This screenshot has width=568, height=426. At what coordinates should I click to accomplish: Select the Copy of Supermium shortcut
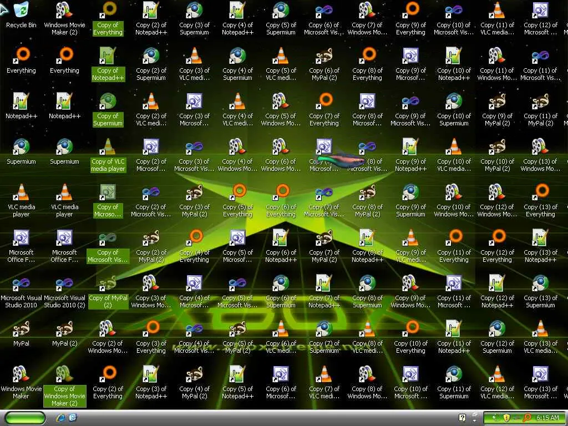[108, 110]
